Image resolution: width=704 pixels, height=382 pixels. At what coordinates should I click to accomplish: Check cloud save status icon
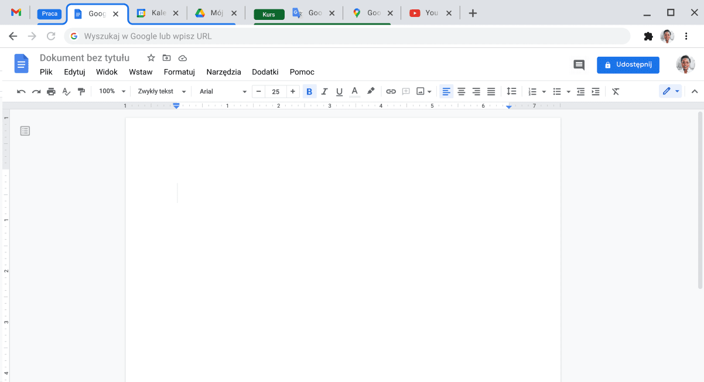[183, 58]
